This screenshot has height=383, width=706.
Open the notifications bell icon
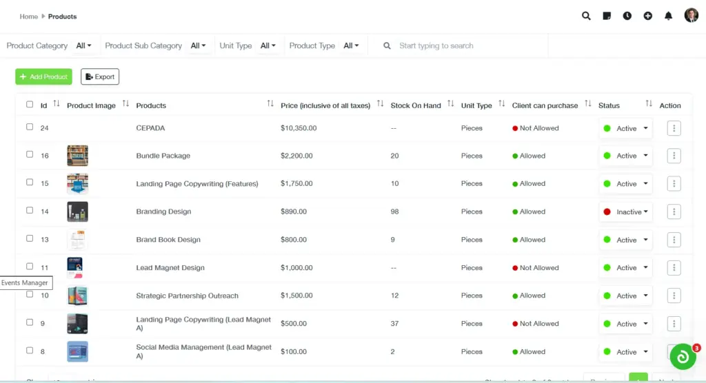click(668, 16)
